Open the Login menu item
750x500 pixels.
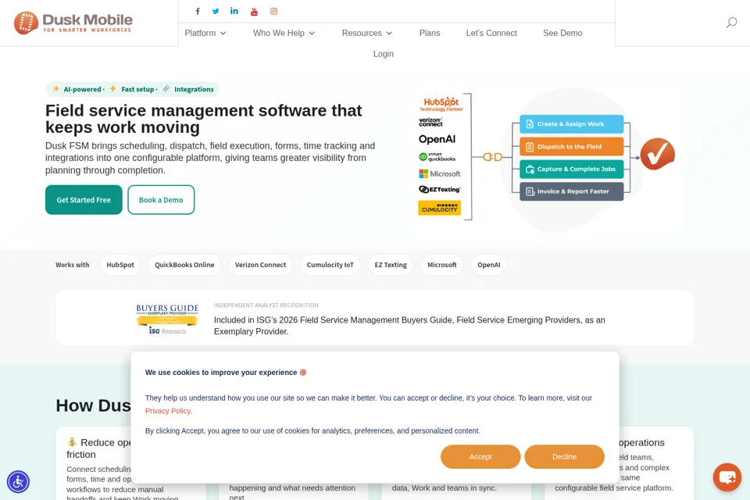(x=384, y=54)
